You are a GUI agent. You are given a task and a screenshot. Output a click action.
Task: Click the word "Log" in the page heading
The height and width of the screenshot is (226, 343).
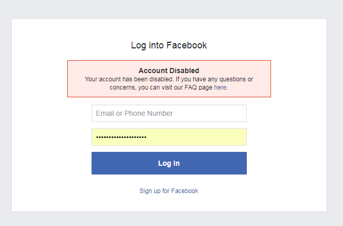tap(138, 45)
